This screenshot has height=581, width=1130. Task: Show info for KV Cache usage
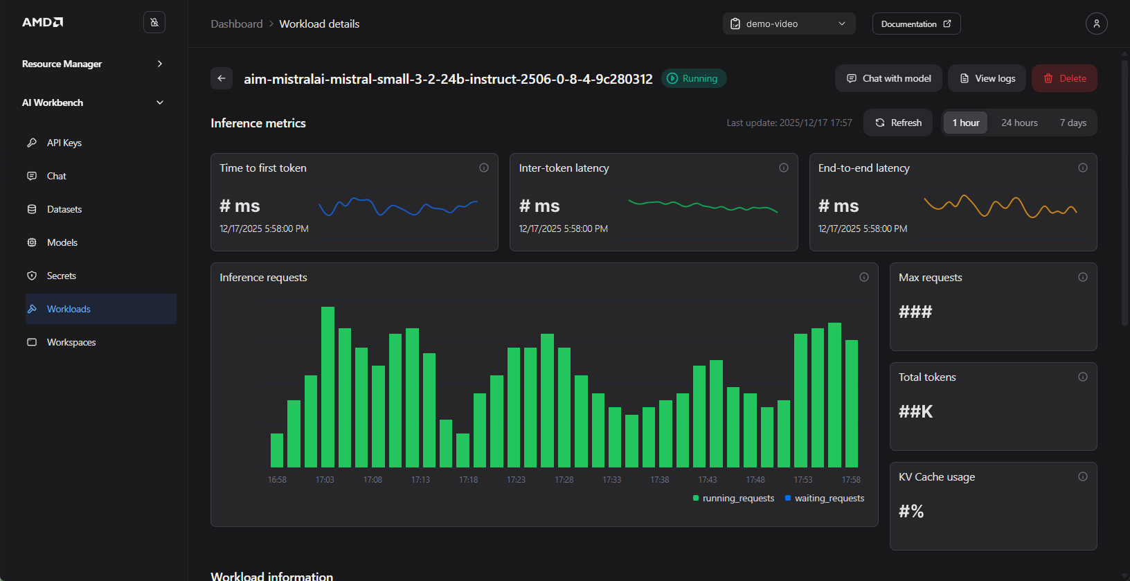[1083, 476]
